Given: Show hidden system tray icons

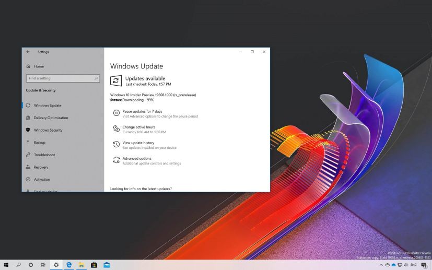Looking at the screenshot, I should coord(381,265).
